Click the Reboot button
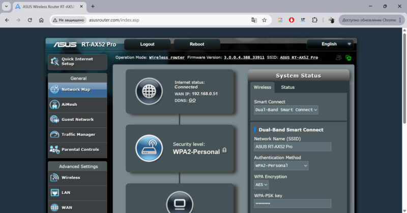This screenshot has width=407, height=213. 197,44
